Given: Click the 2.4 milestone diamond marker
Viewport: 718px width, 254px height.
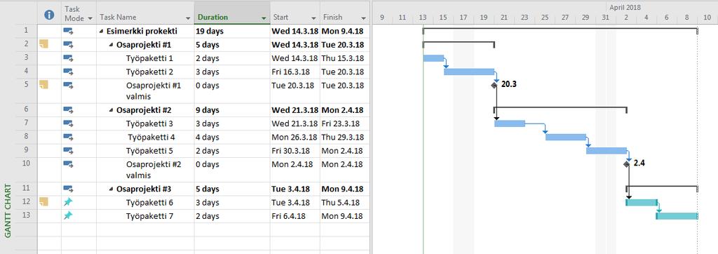Looking at the screenshot, I should pos(626,163).
